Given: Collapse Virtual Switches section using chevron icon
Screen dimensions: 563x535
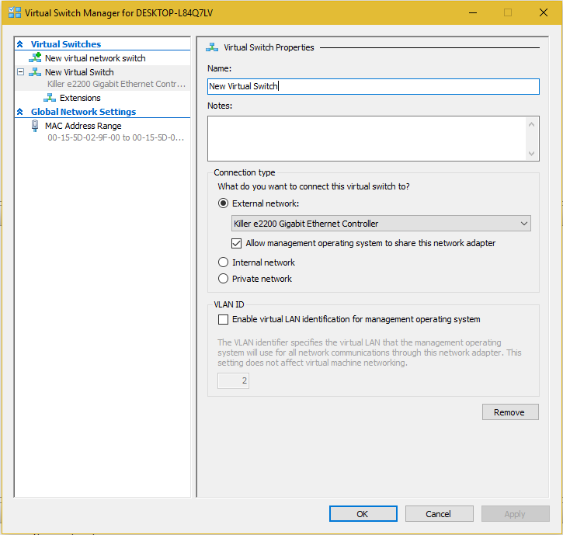Looking at the screenshot, I should click(20, 43).
